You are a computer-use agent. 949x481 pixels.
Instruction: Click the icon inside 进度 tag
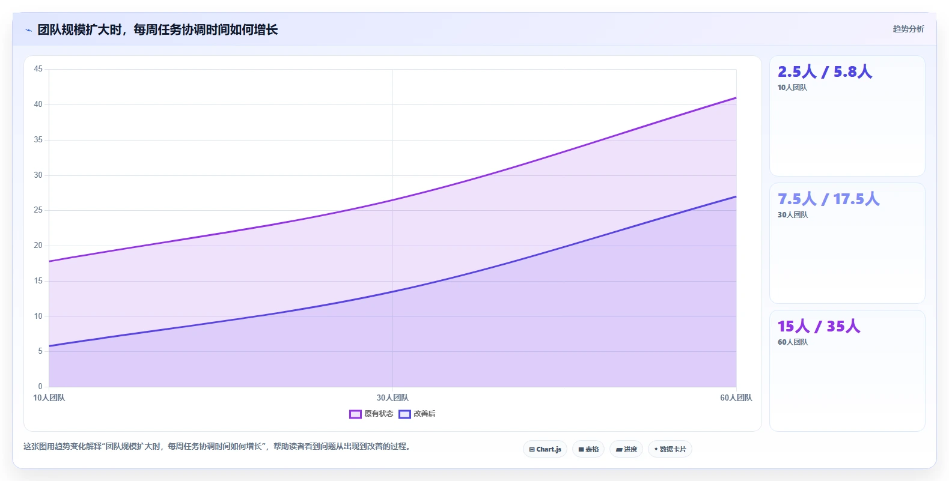[x=619, y=449]
